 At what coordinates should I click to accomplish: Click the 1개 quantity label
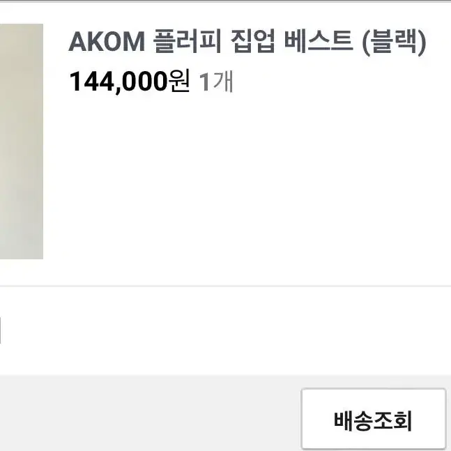tap(216, 82)
